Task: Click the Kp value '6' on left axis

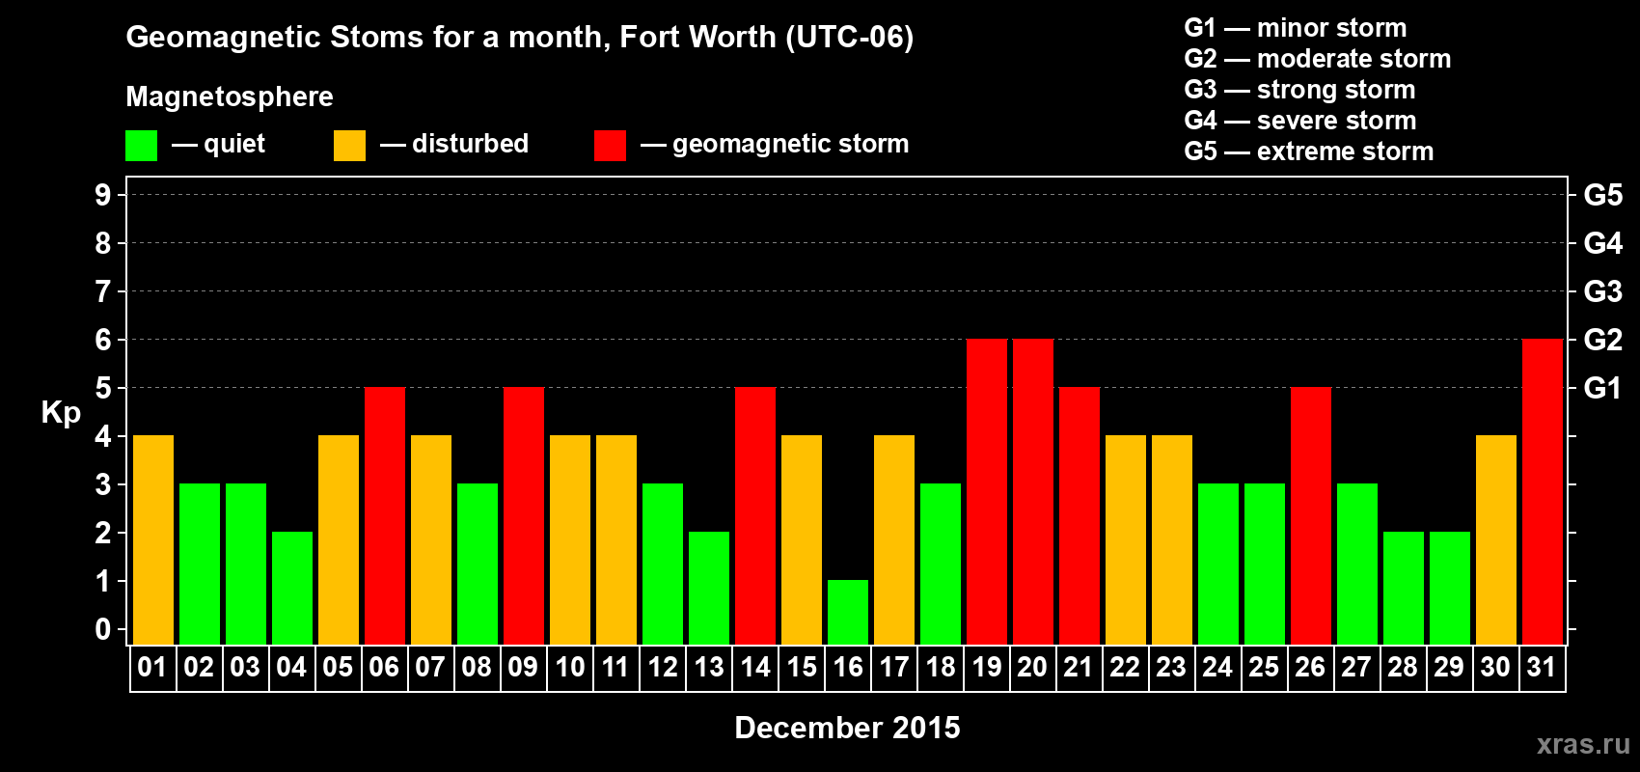Action: pos(103,340)
